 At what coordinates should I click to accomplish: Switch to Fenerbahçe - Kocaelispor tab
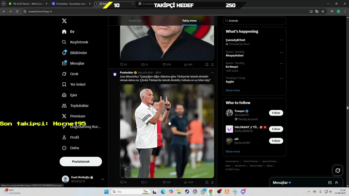pos(71,4)
